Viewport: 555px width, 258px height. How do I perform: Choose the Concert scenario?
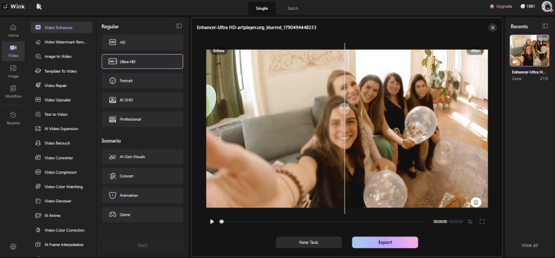(143, 176)
